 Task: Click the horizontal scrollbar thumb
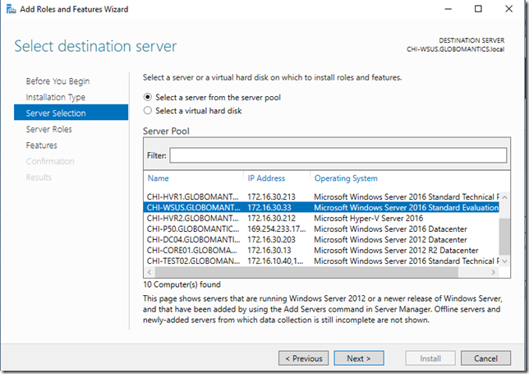[306, 272]
